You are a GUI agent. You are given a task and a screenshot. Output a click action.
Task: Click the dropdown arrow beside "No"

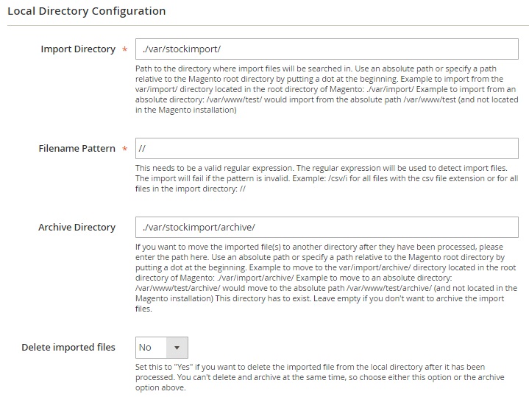pos(177,348)
